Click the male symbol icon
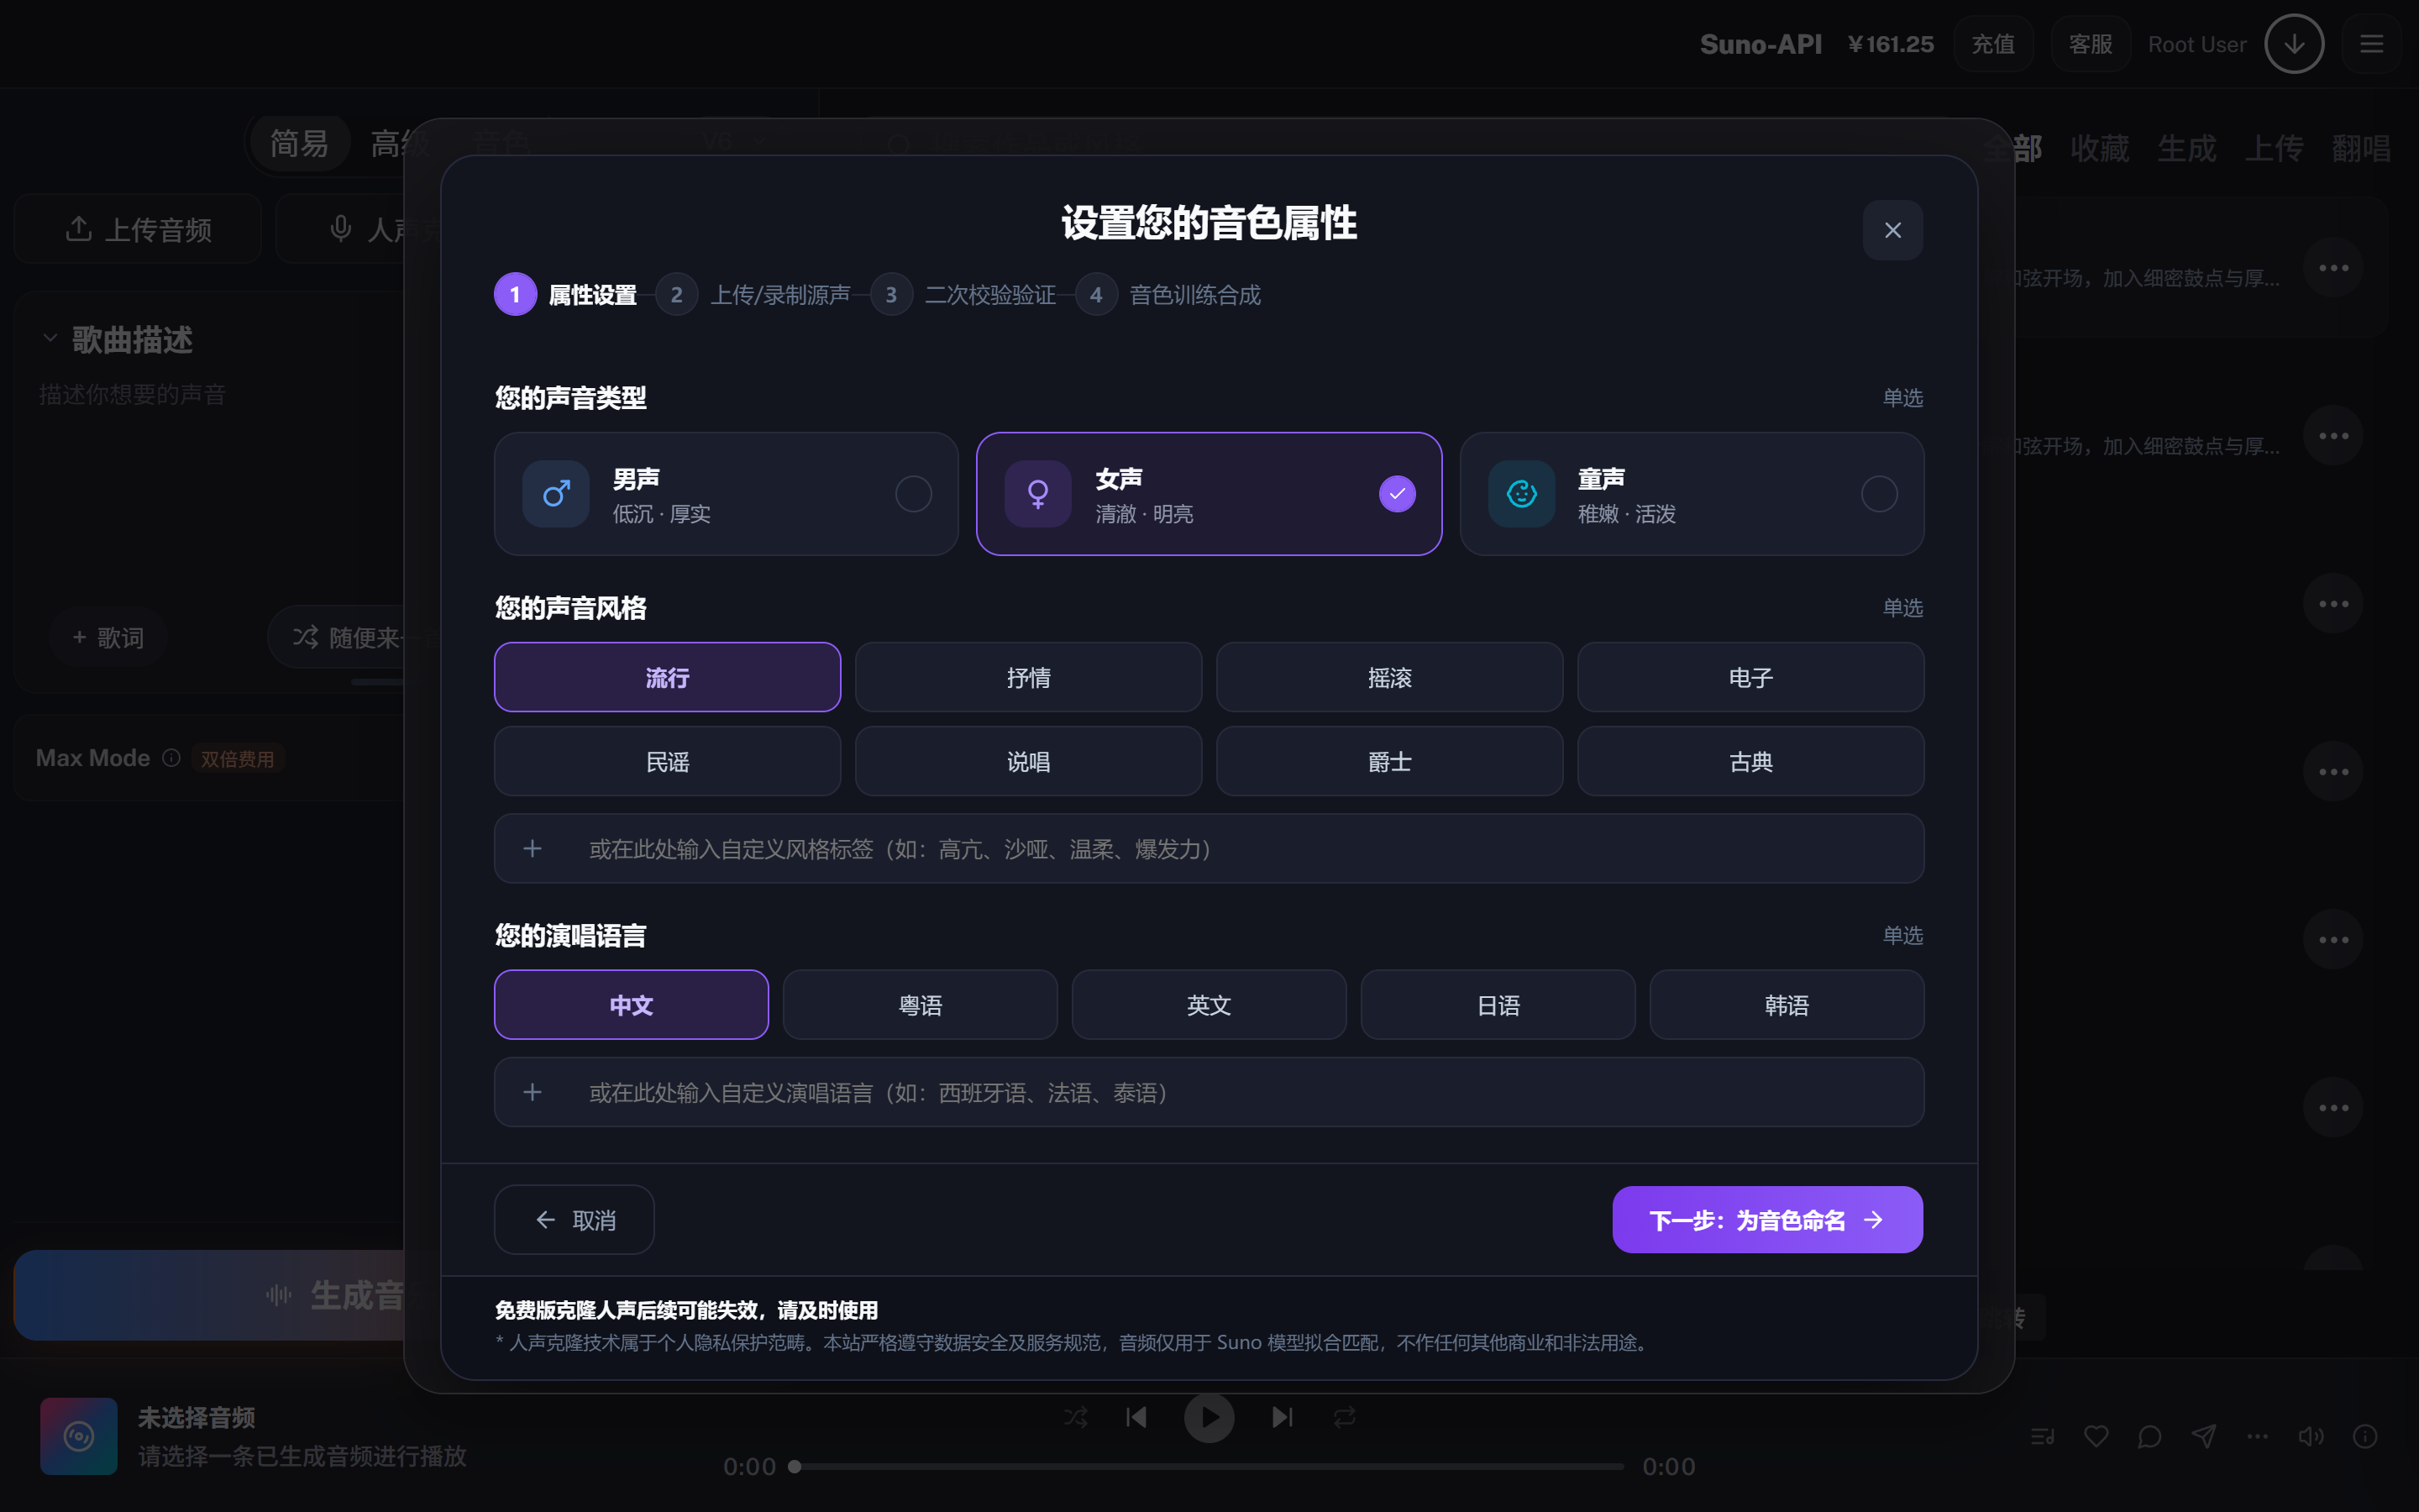The height and width of the screenshot is (1512, 2419). tap(556, 494)
